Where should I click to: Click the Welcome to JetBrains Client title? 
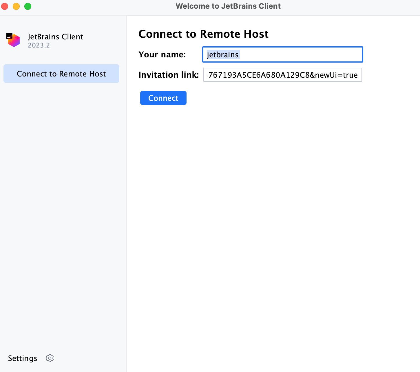tap(228, 6)
